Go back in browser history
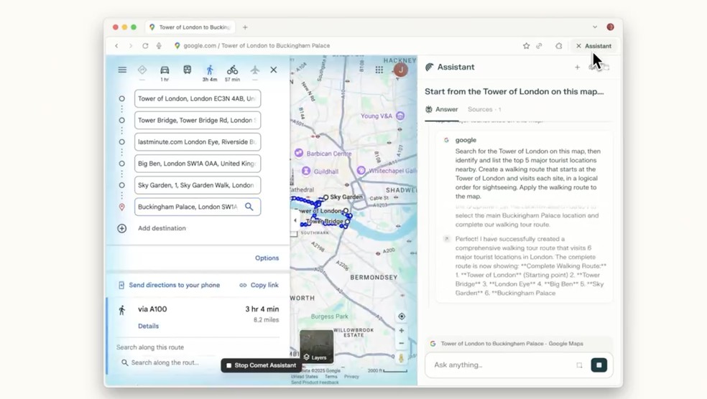 (x=116, y=46)
